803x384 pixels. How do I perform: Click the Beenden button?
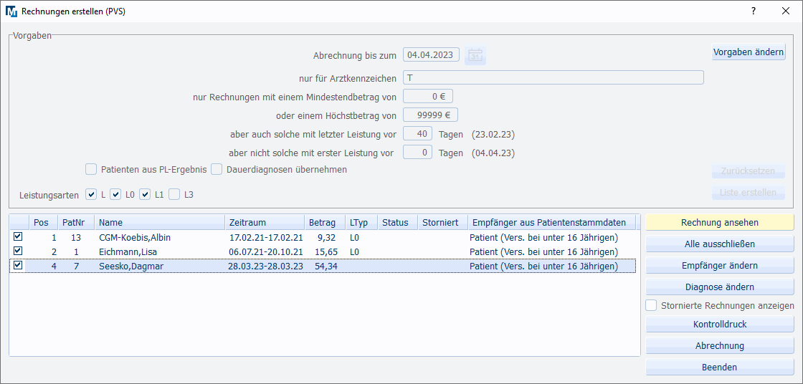(x=720, y=368)
